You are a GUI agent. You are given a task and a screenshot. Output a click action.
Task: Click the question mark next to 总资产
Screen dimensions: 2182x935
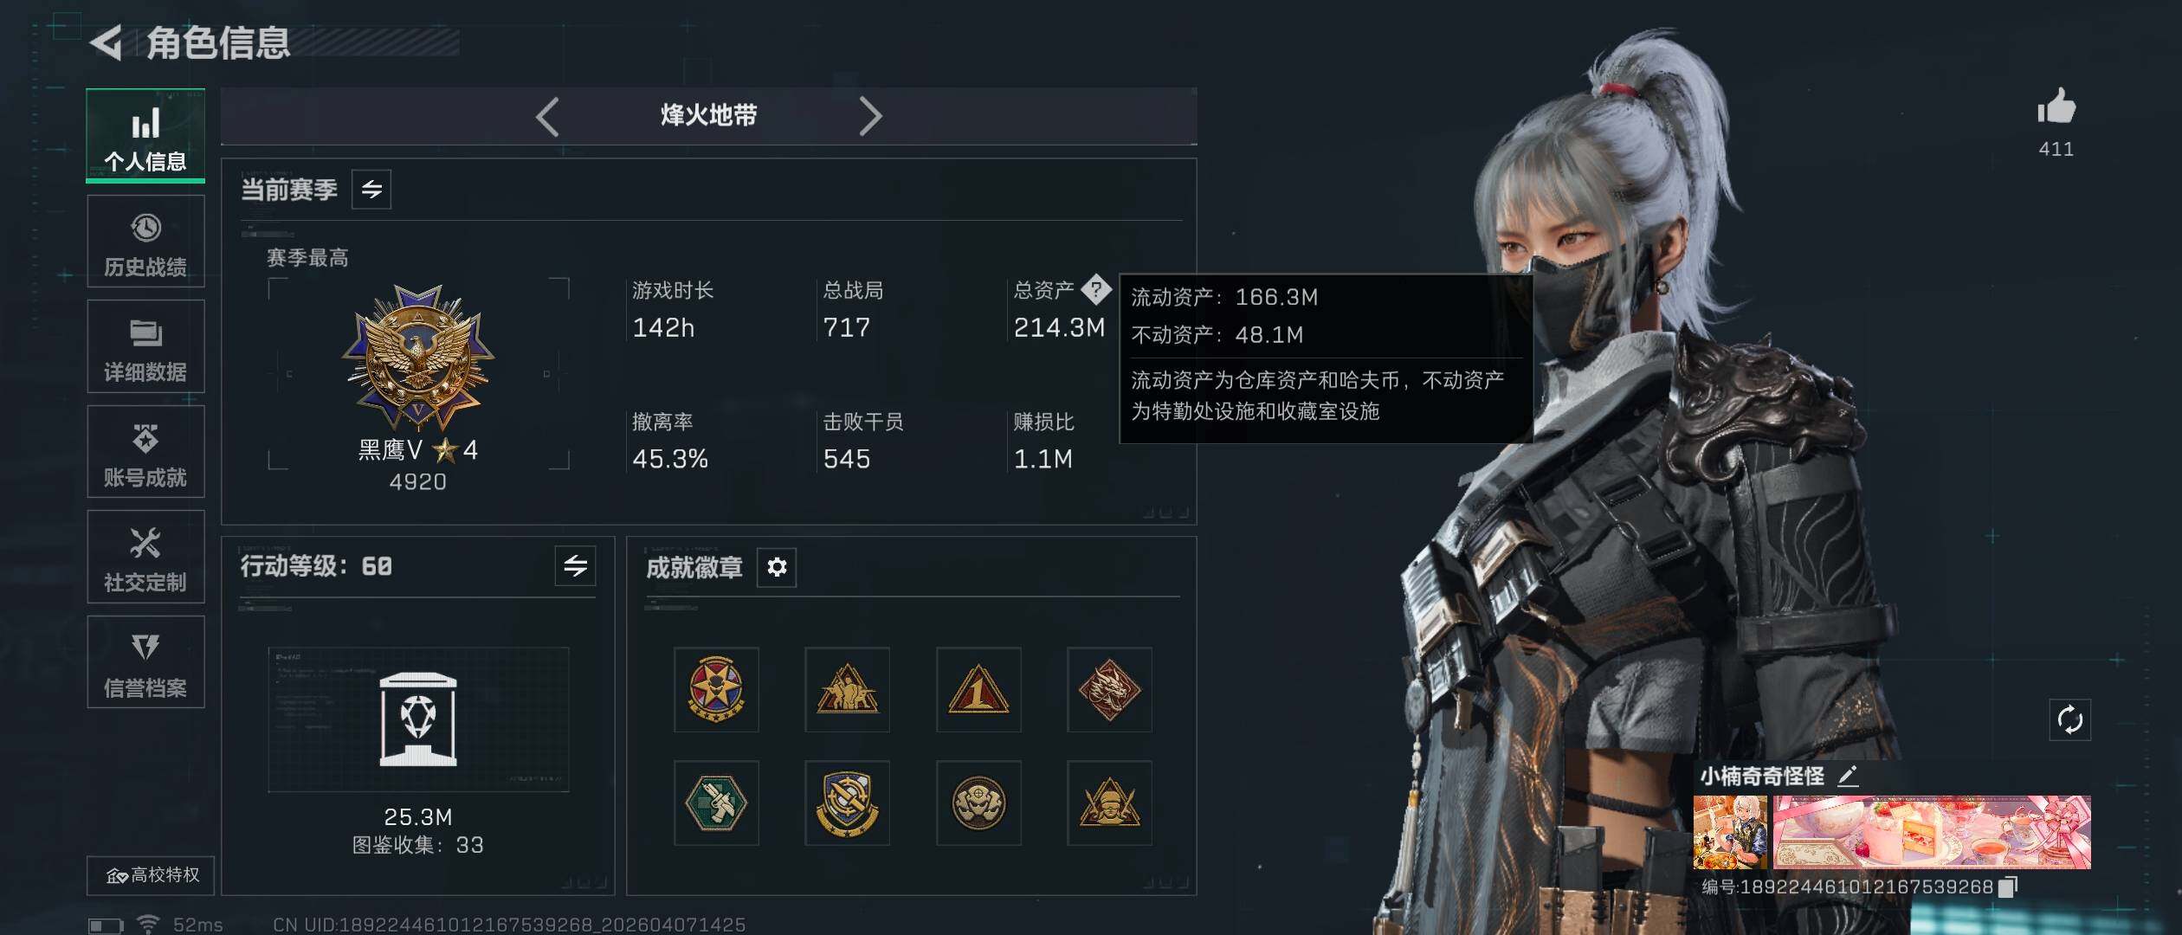(x=1096, y=289)
